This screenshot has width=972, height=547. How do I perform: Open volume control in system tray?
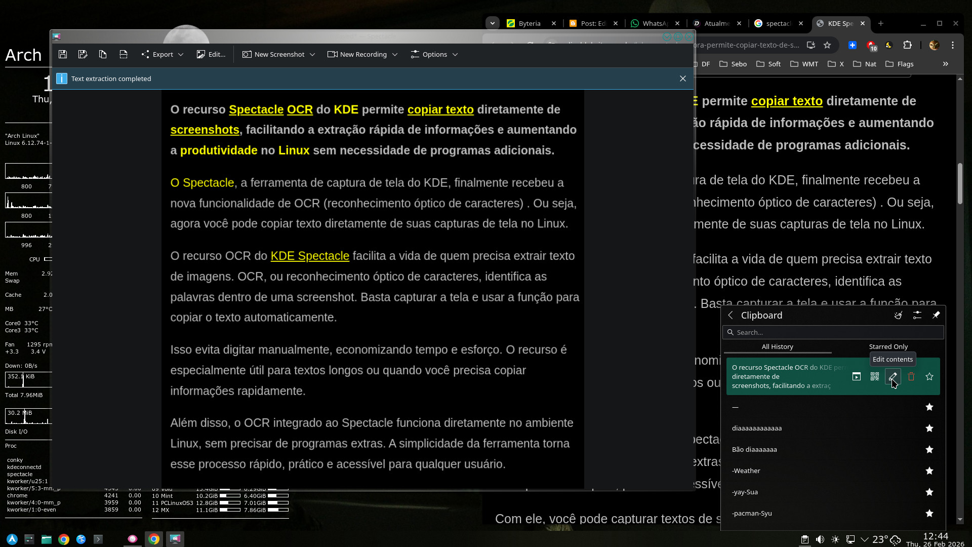click(x=820, y=539)
